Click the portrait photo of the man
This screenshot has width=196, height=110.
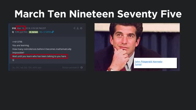point(137,47)
